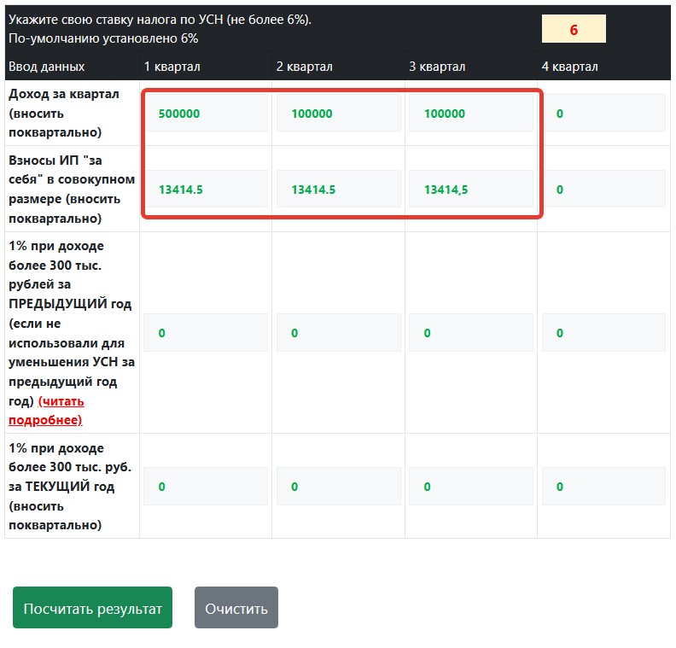Click quarter 4 current-year 1% field

point(603,486)
